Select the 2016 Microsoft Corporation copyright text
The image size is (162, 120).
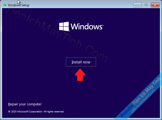(x=36, y=112)
